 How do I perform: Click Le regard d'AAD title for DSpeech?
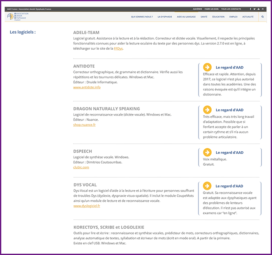tap(229, 153)
